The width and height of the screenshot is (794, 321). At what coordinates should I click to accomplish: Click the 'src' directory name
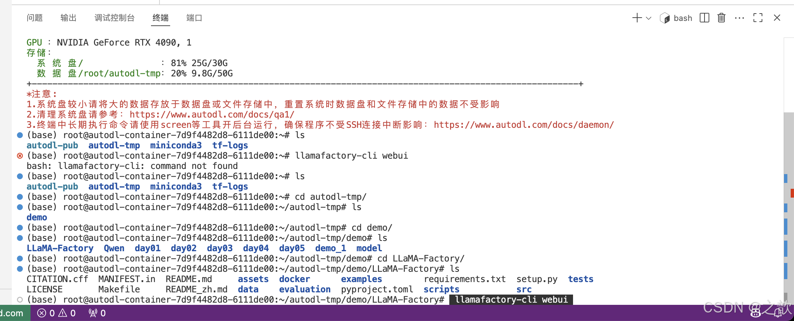click(x=524, y=289)
